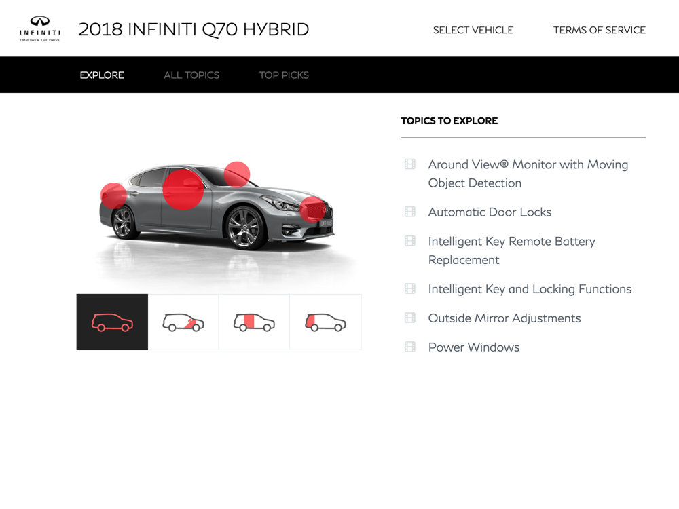The width and height of the screenshot is (679, 509).
Task: Click video icon beside Automatic Door Locks
Action: pos(409,212)
